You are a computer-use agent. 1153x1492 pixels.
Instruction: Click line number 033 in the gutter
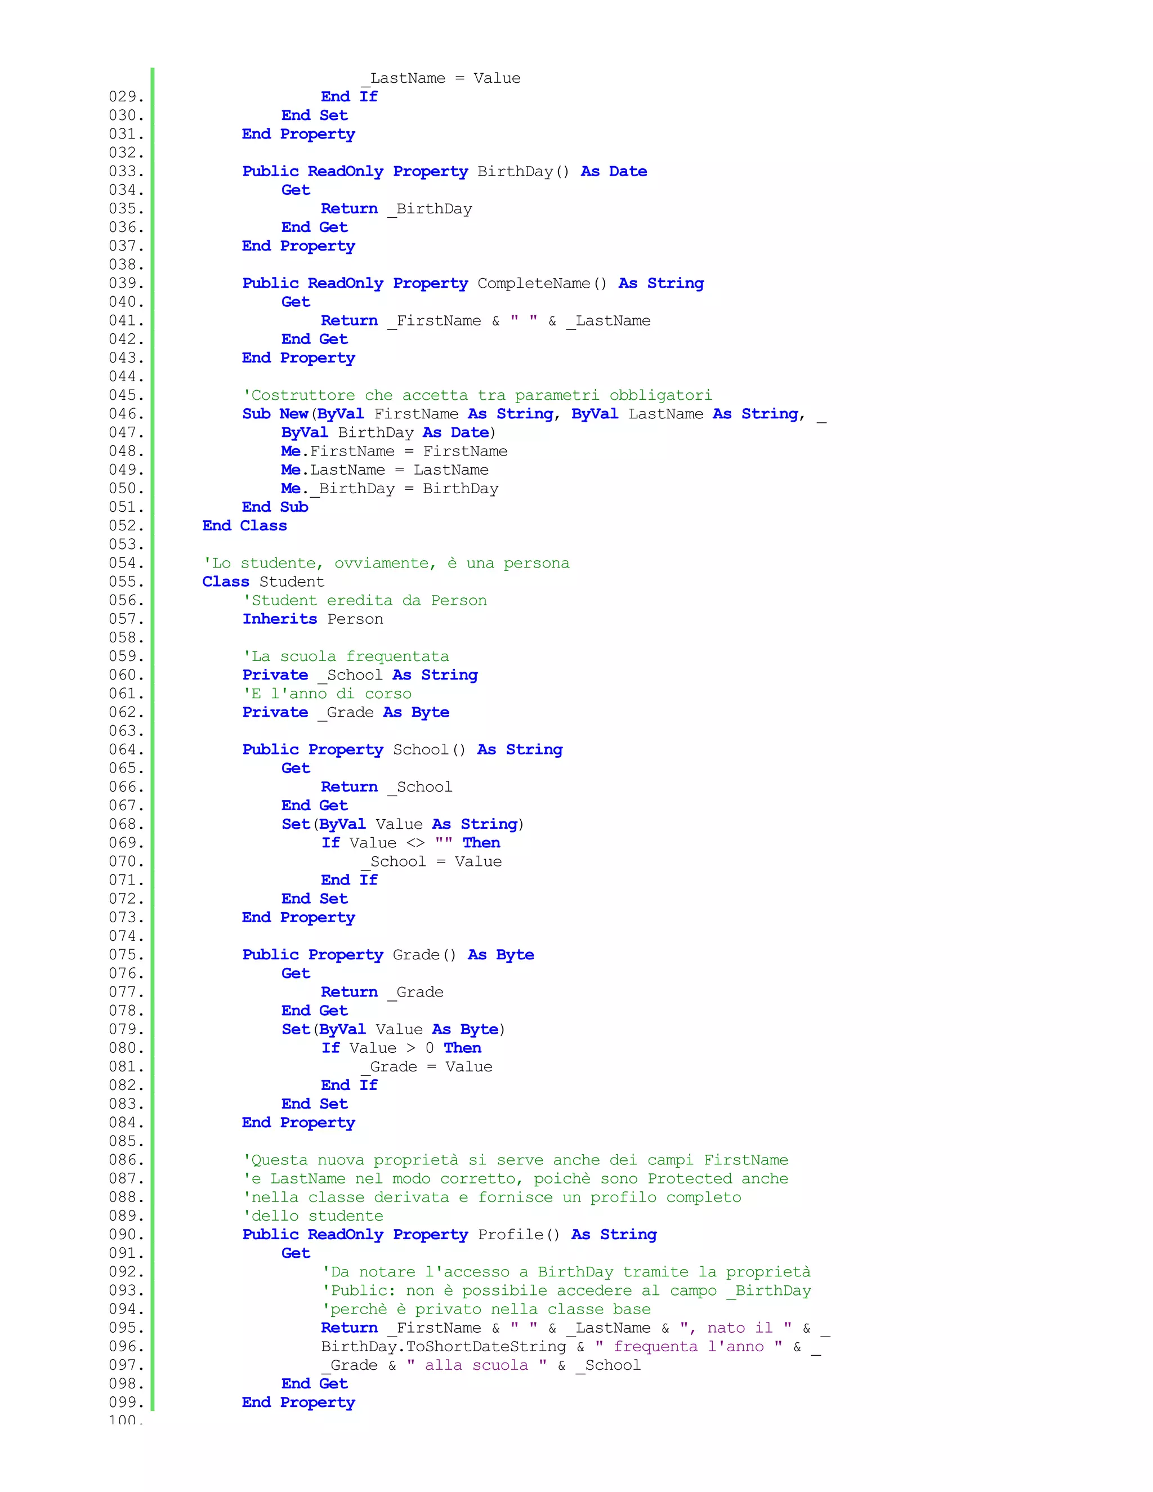pyautogui.click(x=126, y=172)
